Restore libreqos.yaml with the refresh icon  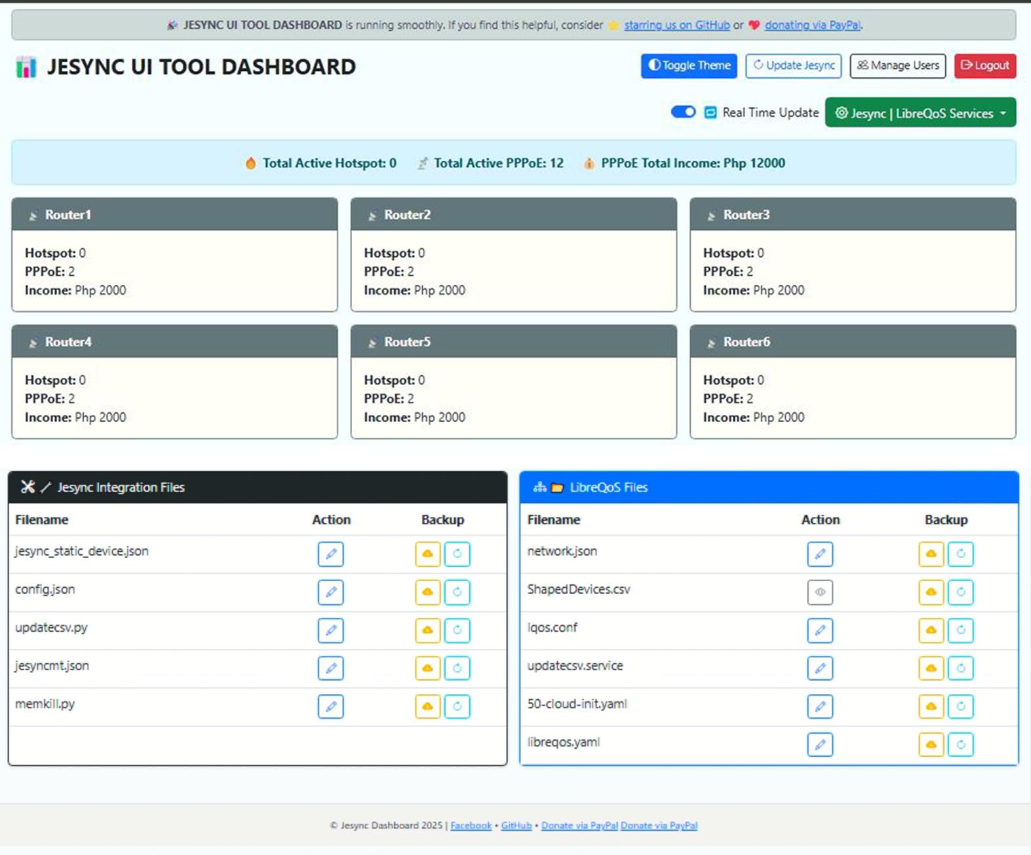click(961, 744)
